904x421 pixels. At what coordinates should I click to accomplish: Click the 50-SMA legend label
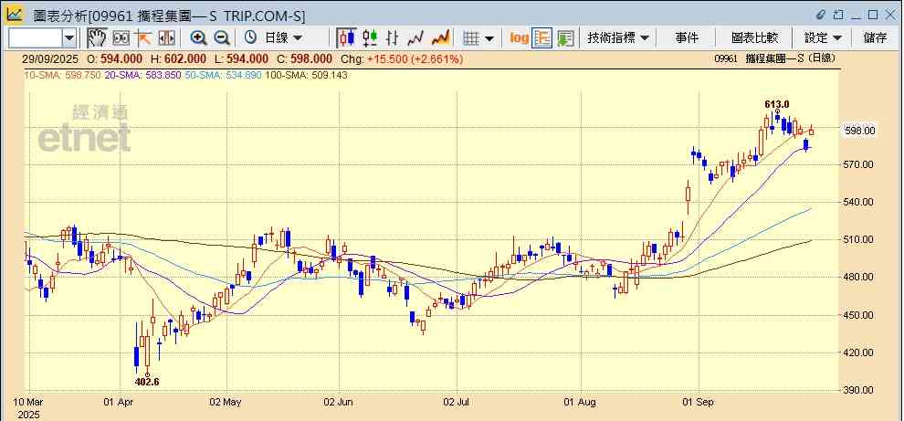223,75
